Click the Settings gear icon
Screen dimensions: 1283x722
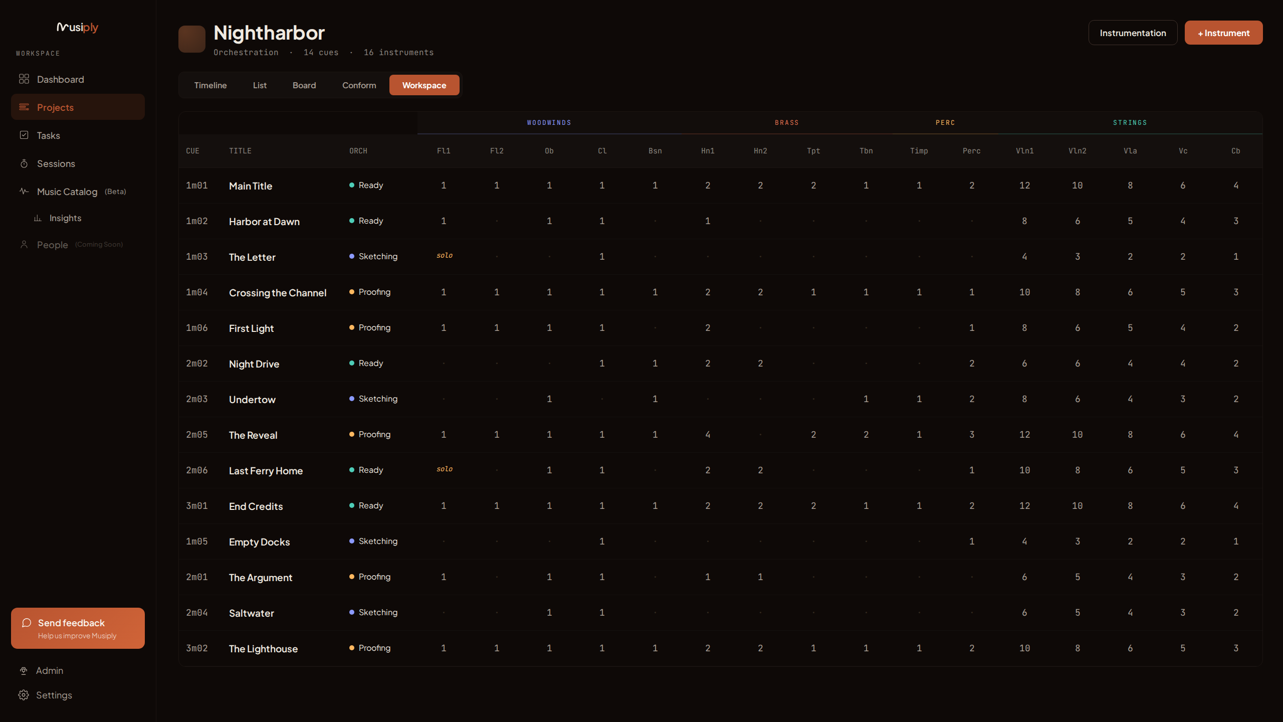pos(24,695)
